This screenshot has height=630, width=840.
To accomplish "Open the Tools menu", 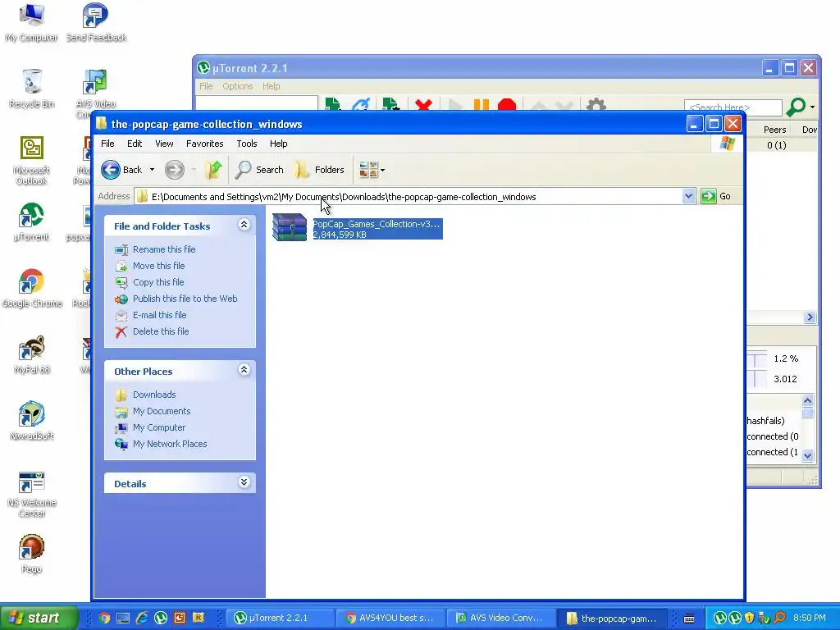I will pyautogui.click(x=247, y=144).
